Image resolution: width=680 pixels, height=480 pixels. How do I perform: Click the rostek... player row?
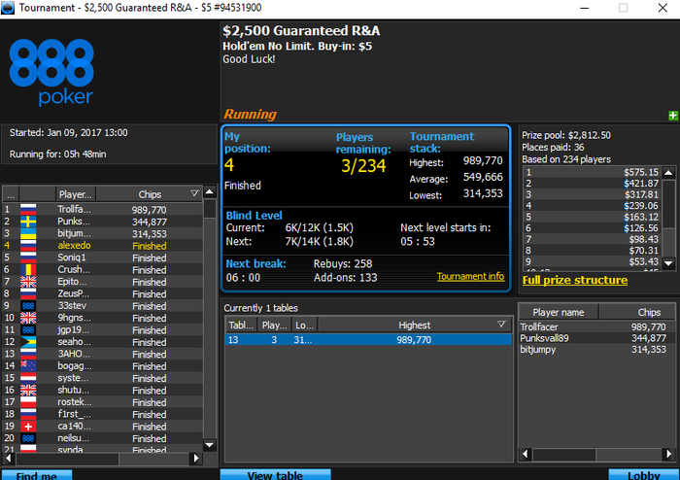click(103, 402)
